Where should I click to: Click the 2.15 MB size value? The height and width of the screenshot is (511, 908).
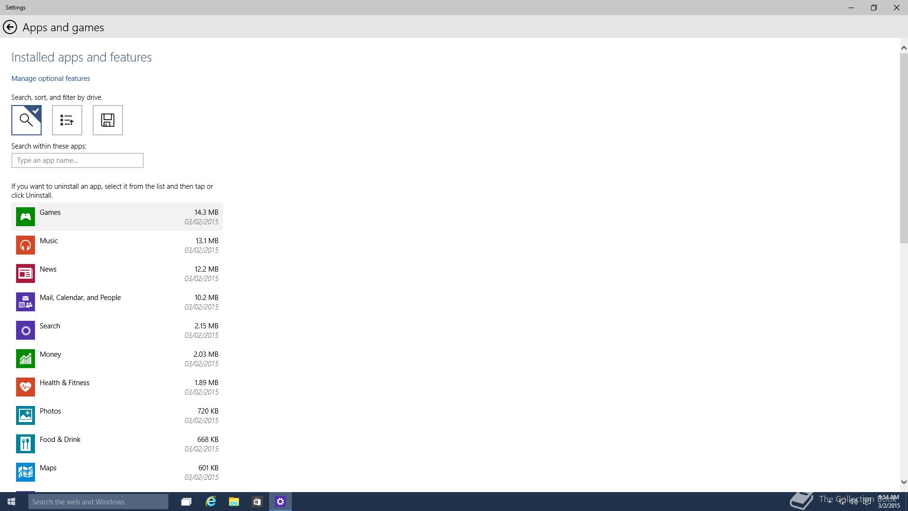pos(206,326)
